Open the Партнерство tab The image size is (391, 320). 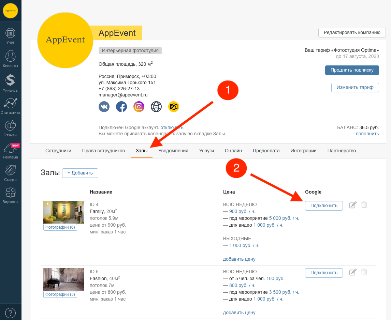tap(342, 151)
